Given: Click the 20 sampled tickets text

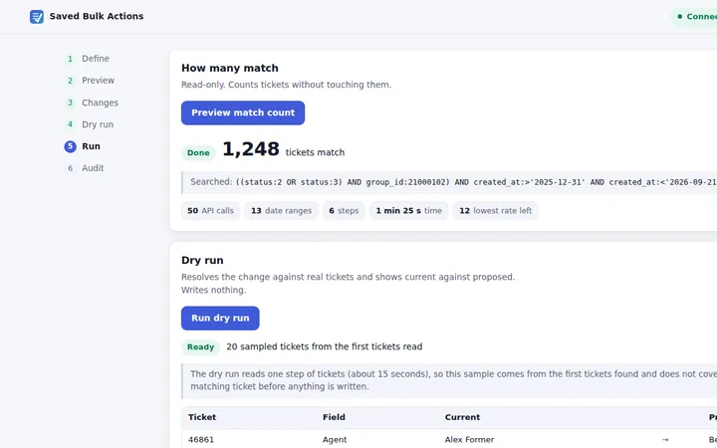Looking at the screenshot, I should (325, 347).
